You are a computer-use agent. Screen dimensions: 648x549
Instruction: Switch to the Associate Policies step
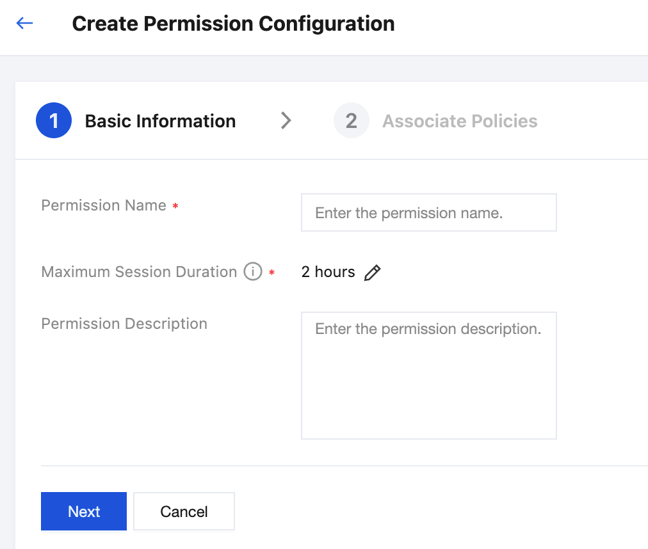(x=460, y=121)
